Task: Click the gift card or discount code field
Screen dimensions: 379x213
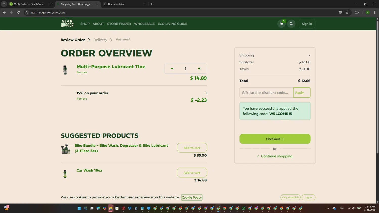Action: 266,93
